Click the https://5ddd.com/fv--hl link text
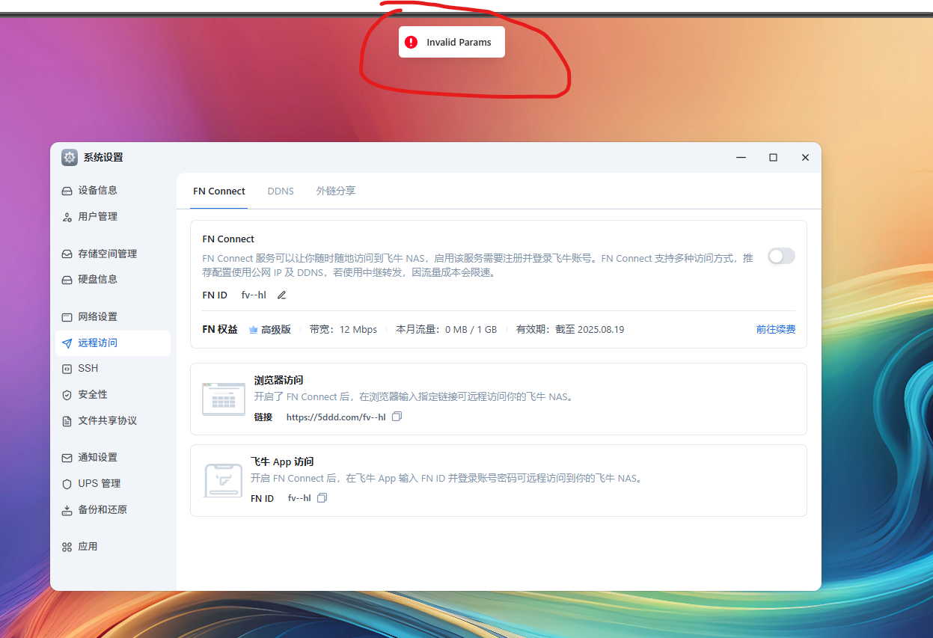This screenshot has height=638, width=933. pos(336,417)
